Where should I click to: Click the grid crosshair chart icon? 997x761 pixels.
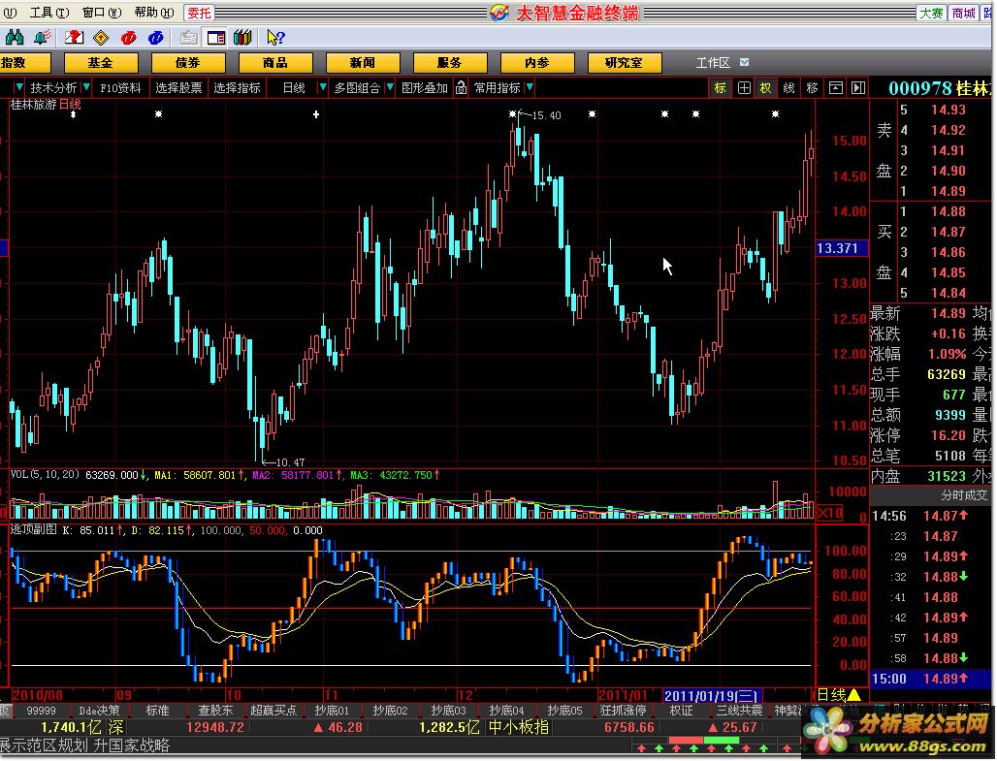point(744,88)
